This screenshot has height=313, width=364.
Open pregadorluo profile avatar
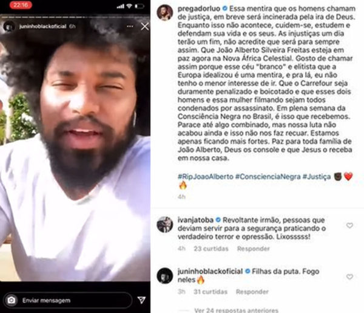(165, 13)
